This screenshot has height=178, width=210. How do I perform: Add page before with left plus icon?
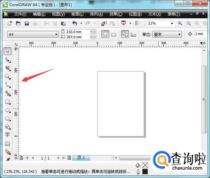pyautogui.click(x=21, y=158)
